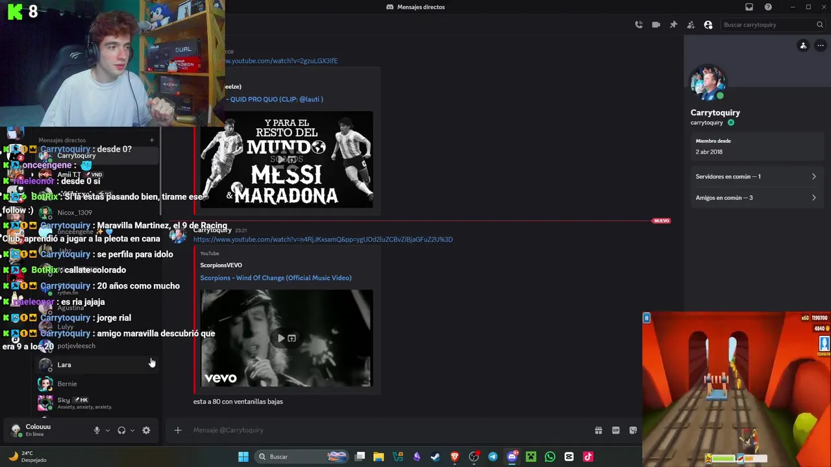Click the search field Buscar carrytoquiry
The width and height of the screenshot is (831, 467).
773,25
